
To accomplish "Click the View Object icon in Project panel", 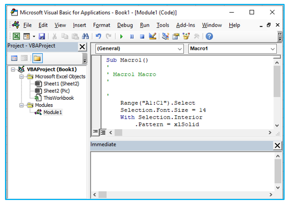I will (24, 58).
